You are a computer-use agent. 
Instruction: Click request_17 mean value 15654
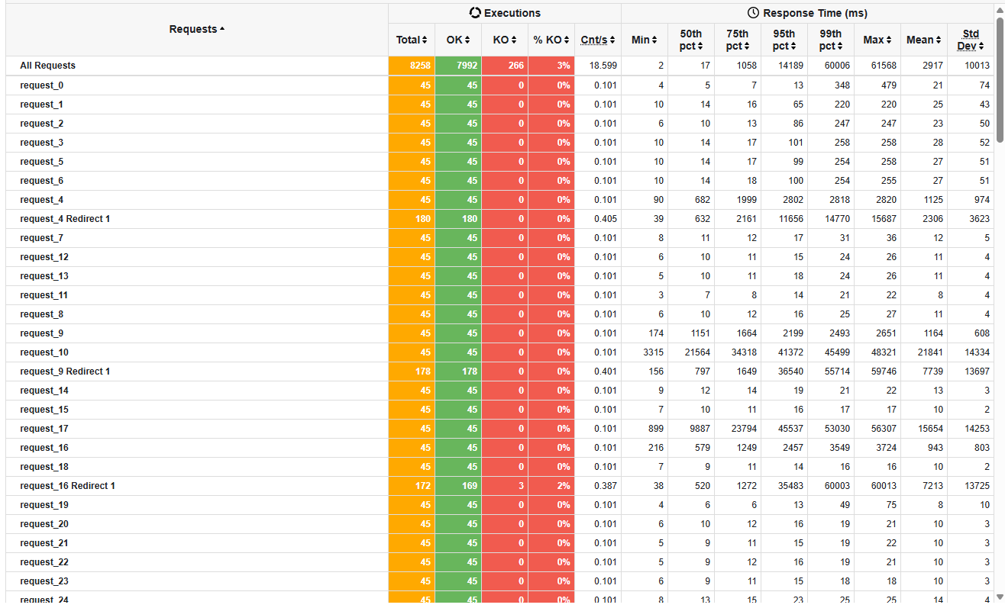point(930,429)
